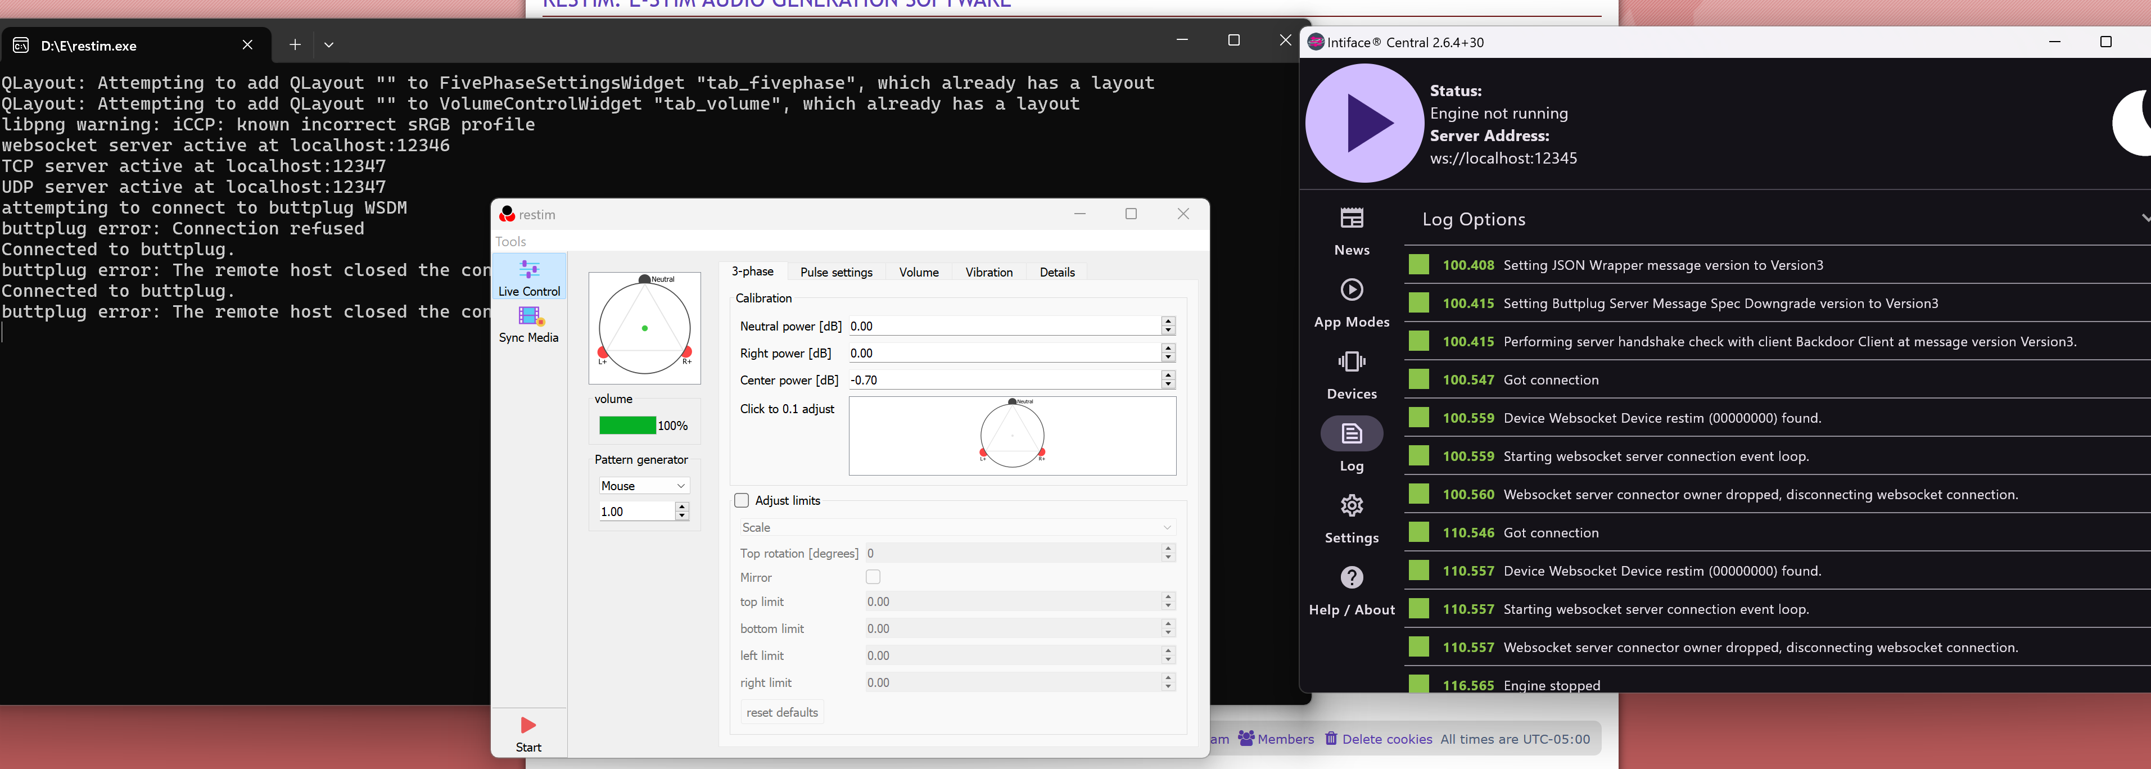The height and width of the screenshot is (769, 2151).
Task: Toggle the Adjust limits checkbox
Action: [742, 500]
